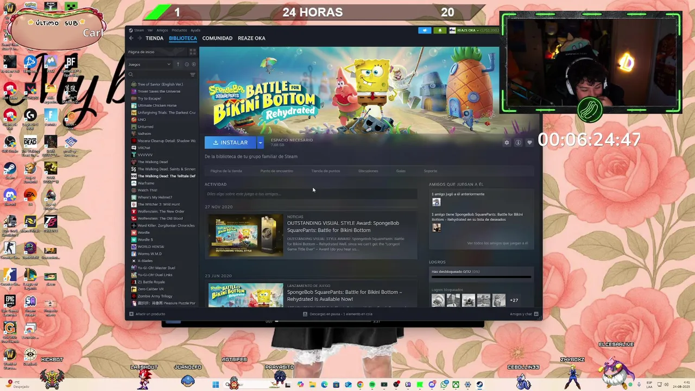Viewport: 695px width, 391px height.
Task: Click the activity comment field
Action: [x=311, y=194]
